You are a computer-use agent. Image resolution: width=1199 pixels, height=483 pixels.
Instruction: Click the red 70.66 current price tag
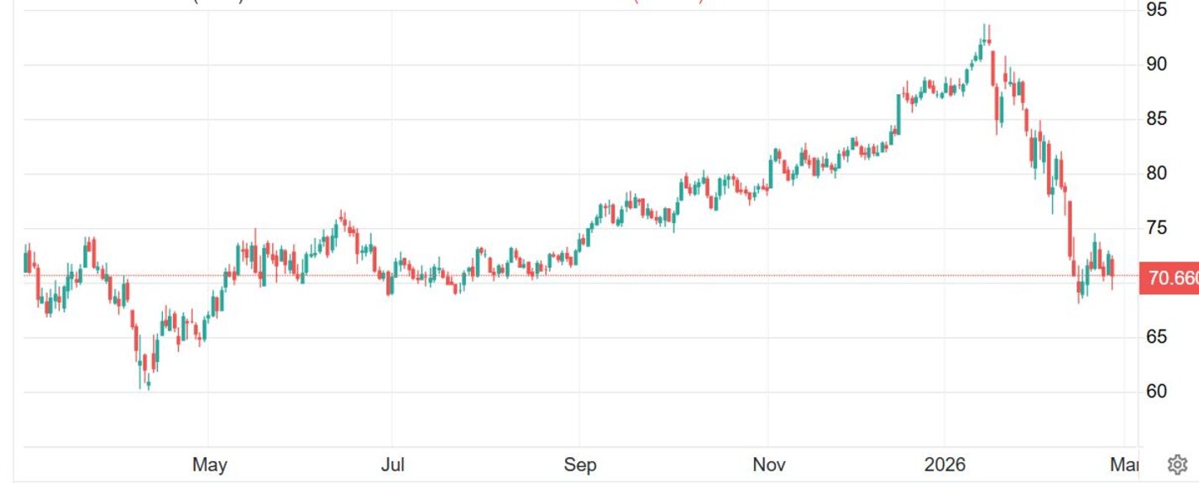[x=1169, y=278]
